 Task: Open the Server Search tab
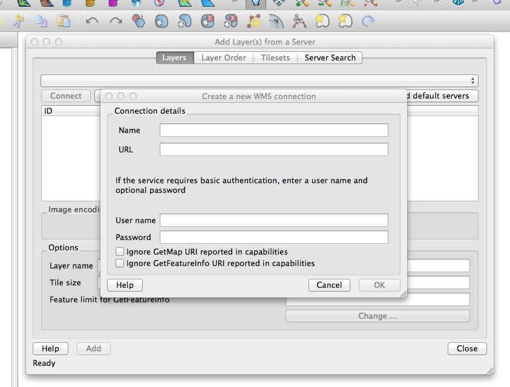click(330, 57)
